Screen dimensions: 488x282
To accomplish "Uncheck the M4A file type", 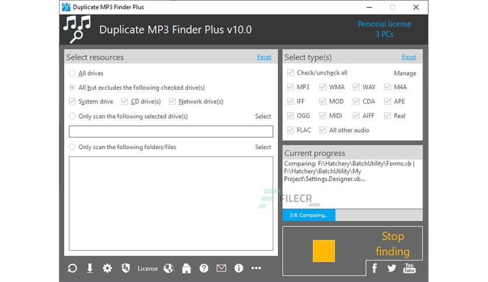I will (x=388, y=87).
